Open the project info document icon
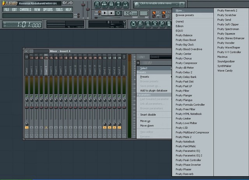Screen dimensions: 249x180 pyautogui.click(x=169, y=24)
